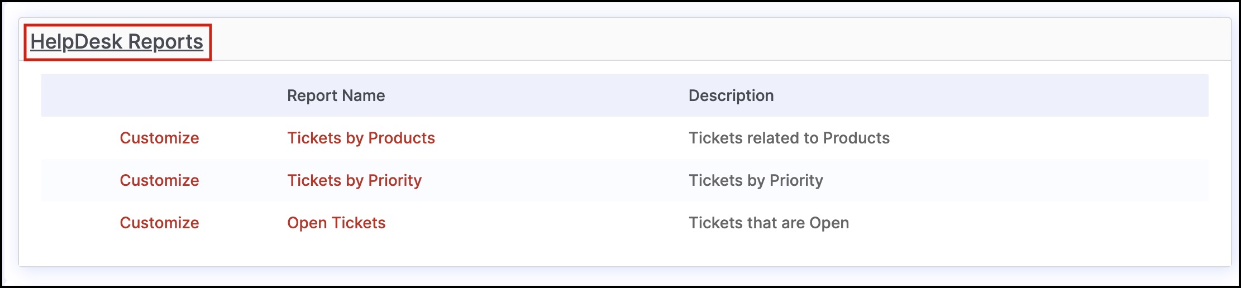Click the word 'HelpDesk' in the panel title
The width and height of the screenshot is (1241, 288).
tap(77, 42)
